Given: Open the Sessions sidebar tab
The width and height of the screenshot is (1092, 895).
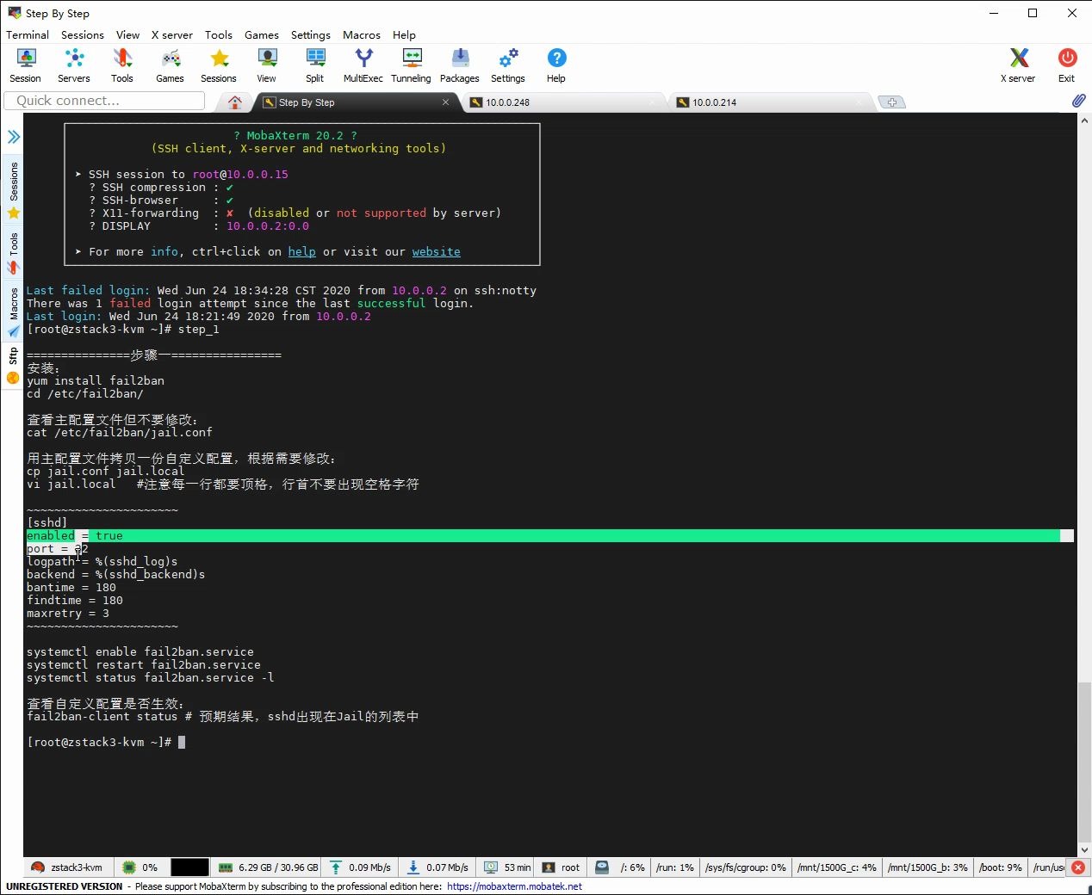Looking at the screenshot, I should point(13,189).
